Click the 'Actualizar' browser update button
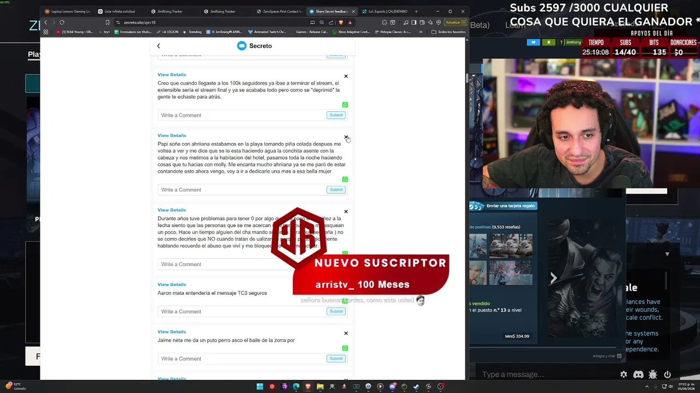Viewport: 700px width, 393px height. [x=455, y=22]
